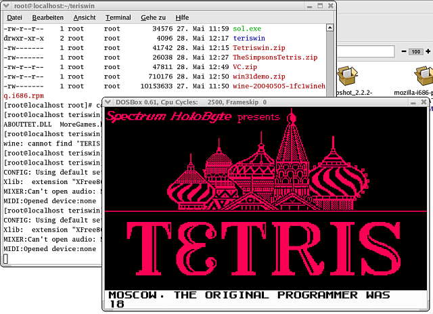Close the DOSBox window
433x314 pixels.
[x=424, y=102]
